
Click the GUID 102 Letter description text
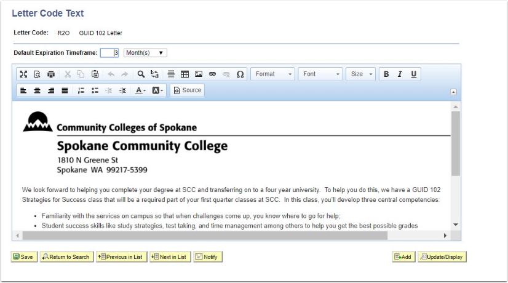[100, 33]
